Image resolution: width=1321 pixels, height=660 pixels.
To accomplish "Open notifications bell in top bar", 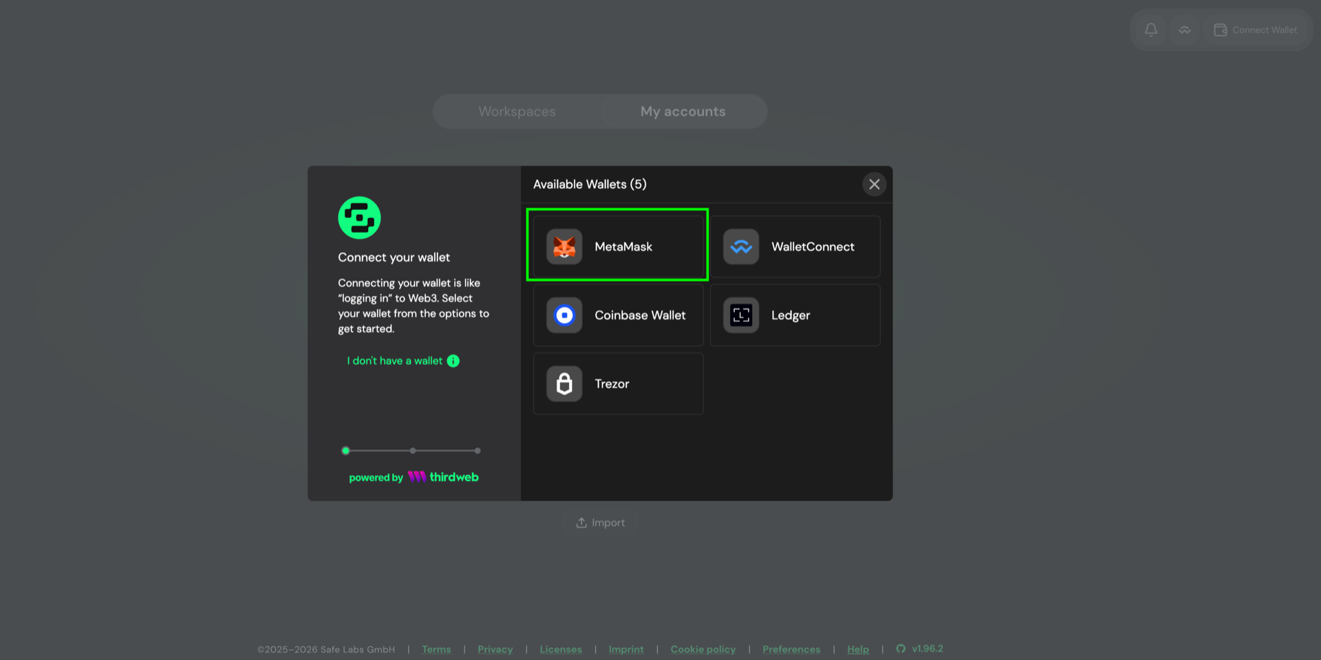I will point(1151,30).
